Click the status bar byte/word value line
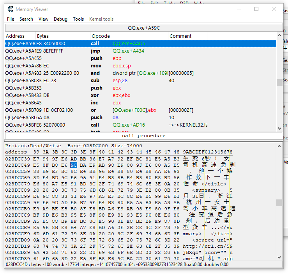The image size is (288, 275). (117, 264)
